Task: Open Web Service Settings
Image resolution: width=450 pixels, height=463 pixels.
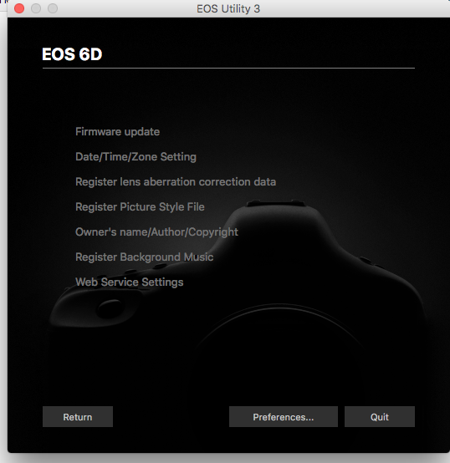Action: (129, 282)
